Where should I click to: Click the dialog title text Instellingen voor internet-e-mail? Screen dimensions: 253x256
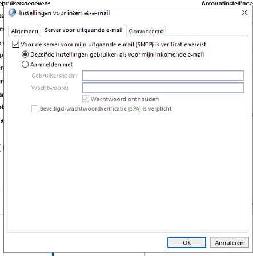tap(65, 13)
